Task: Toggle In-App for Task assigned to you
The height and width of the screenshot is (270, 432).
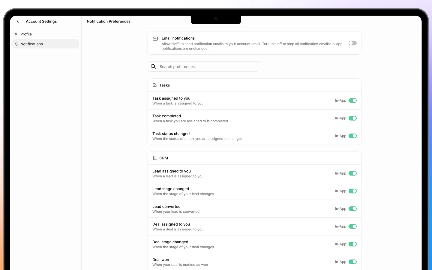Action: pos(352,100)
